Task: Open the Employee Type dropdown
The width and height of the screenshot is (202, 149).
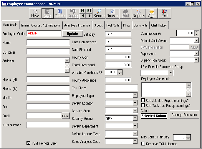Action: pyautogui.click(x=135, y=95)
